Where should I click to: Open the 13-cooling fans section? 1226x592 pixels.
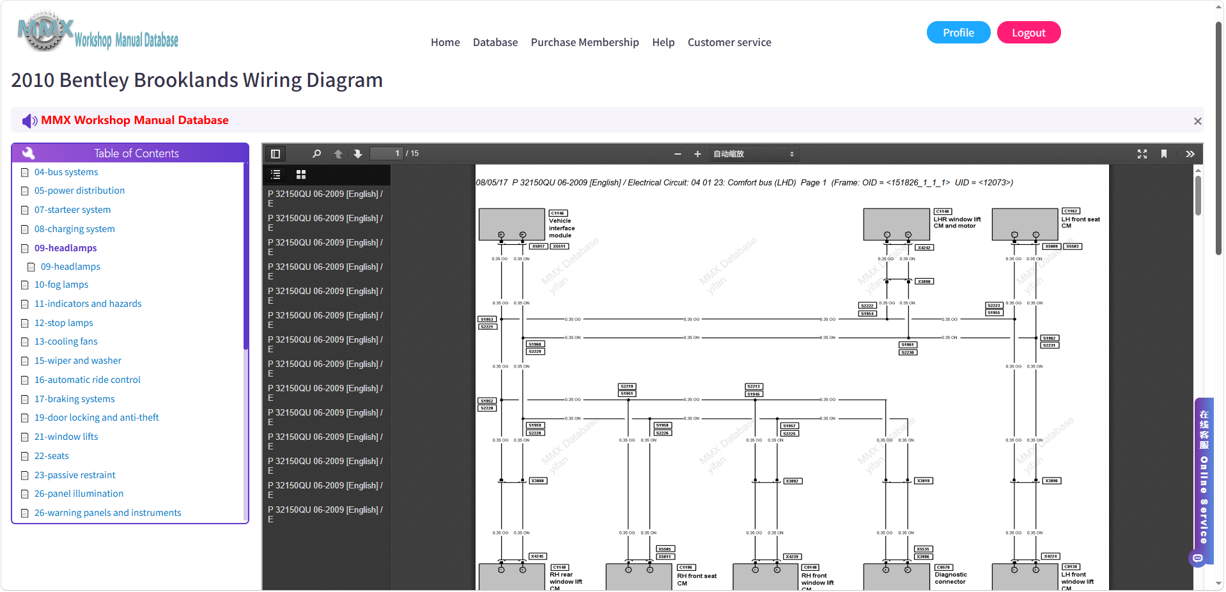pyautogui.click(x=66, y=341)
